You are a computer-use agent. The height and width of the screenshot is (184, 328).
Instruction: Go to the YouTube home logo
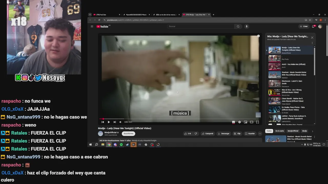103,26
